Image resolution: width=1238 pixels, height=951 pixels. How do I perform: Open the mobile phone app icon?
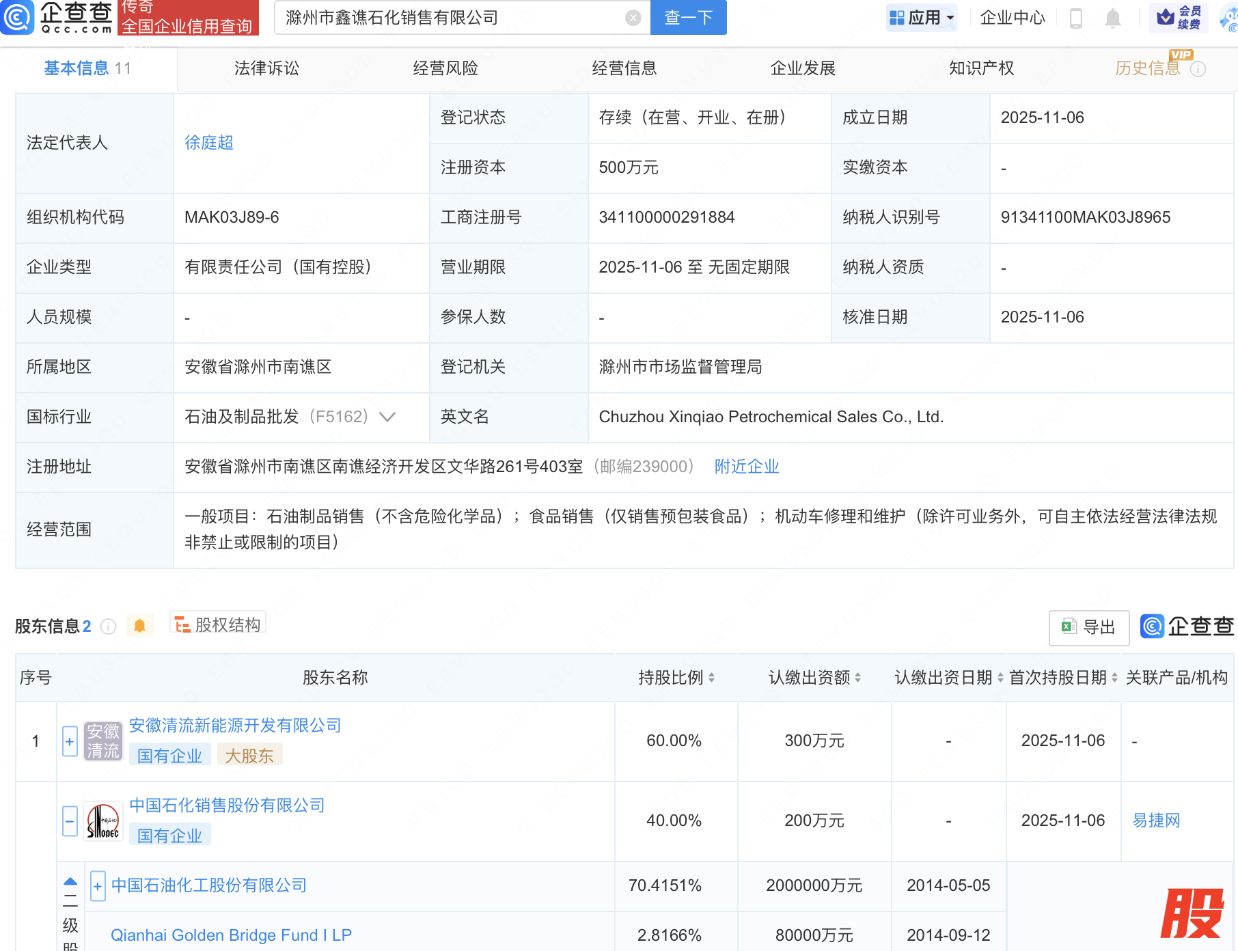(x=1075, y=18)
